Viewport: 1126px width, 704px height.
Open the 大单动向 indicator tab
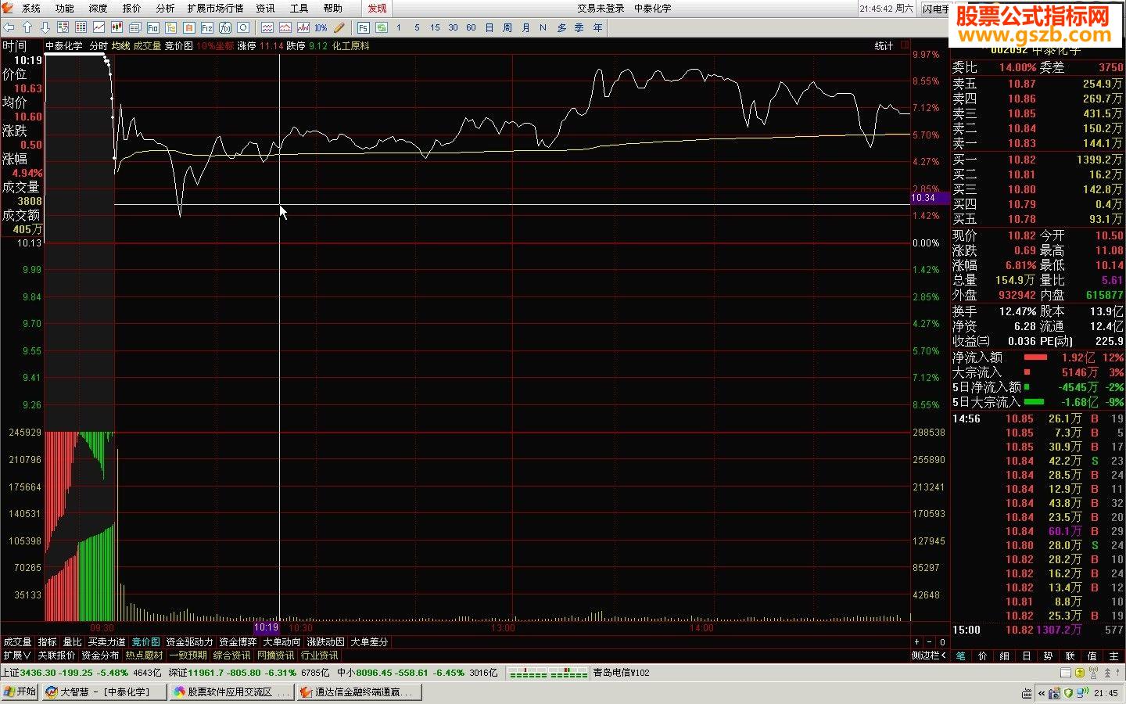[281, 642]
